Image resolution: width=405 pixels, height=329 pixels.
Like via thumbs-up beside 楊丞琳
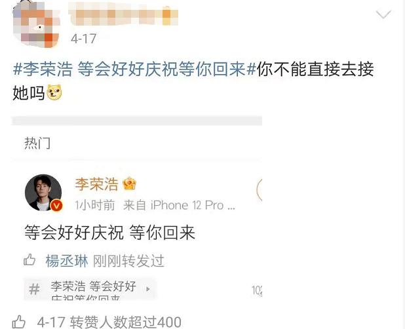click(x=29, y=260)
